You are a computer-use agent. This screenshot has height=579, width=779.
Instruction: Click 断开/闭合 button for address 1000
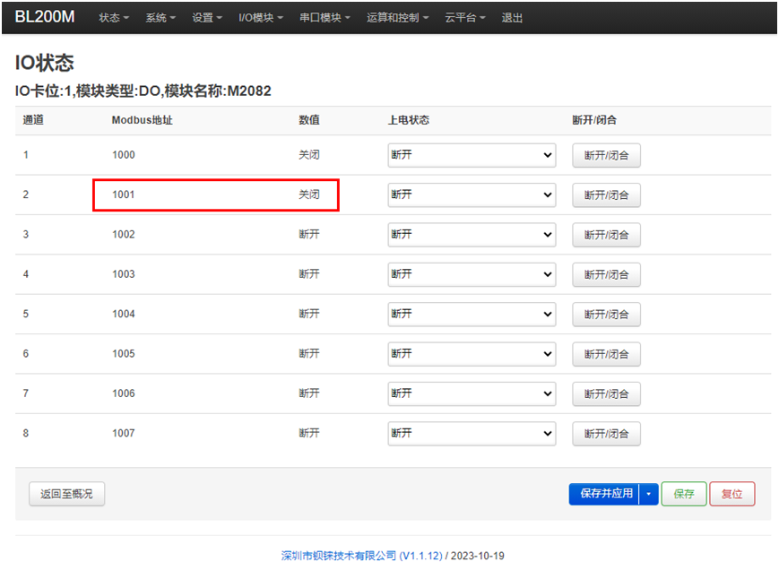(606, 155)
